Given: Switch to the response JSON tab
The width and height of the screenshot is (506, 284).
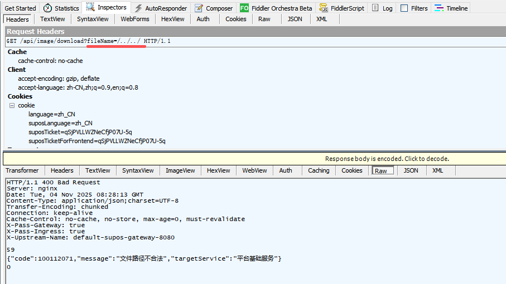Looking at the screenshot, I should [x=411, y=170].
